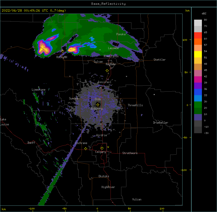Pick the purple swatch between 39 and 36 dBZ
This screenshot has height=212, width=217.
coord(198,86)
